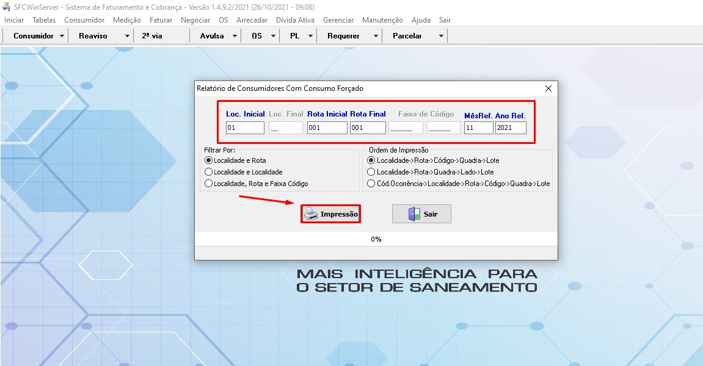Screen dimensions: 703x366
Task: Expand the Consumidor toolbar dropdown arrow
Action: coord(62,36)
